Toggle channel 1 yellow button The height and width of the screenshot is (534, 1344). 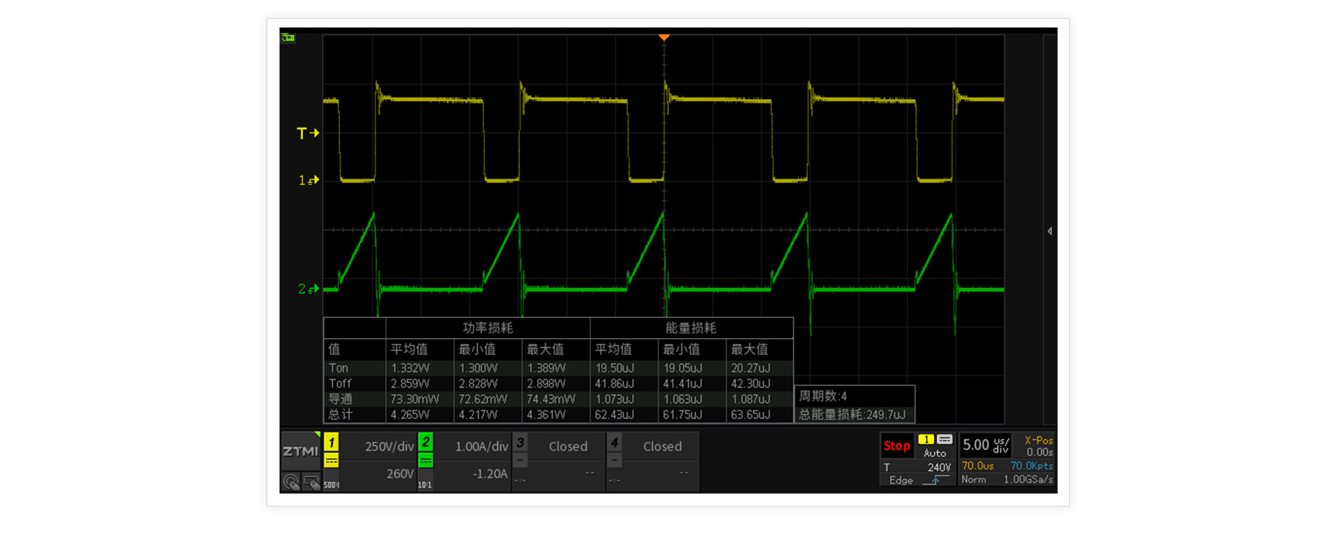pos(331,442)
